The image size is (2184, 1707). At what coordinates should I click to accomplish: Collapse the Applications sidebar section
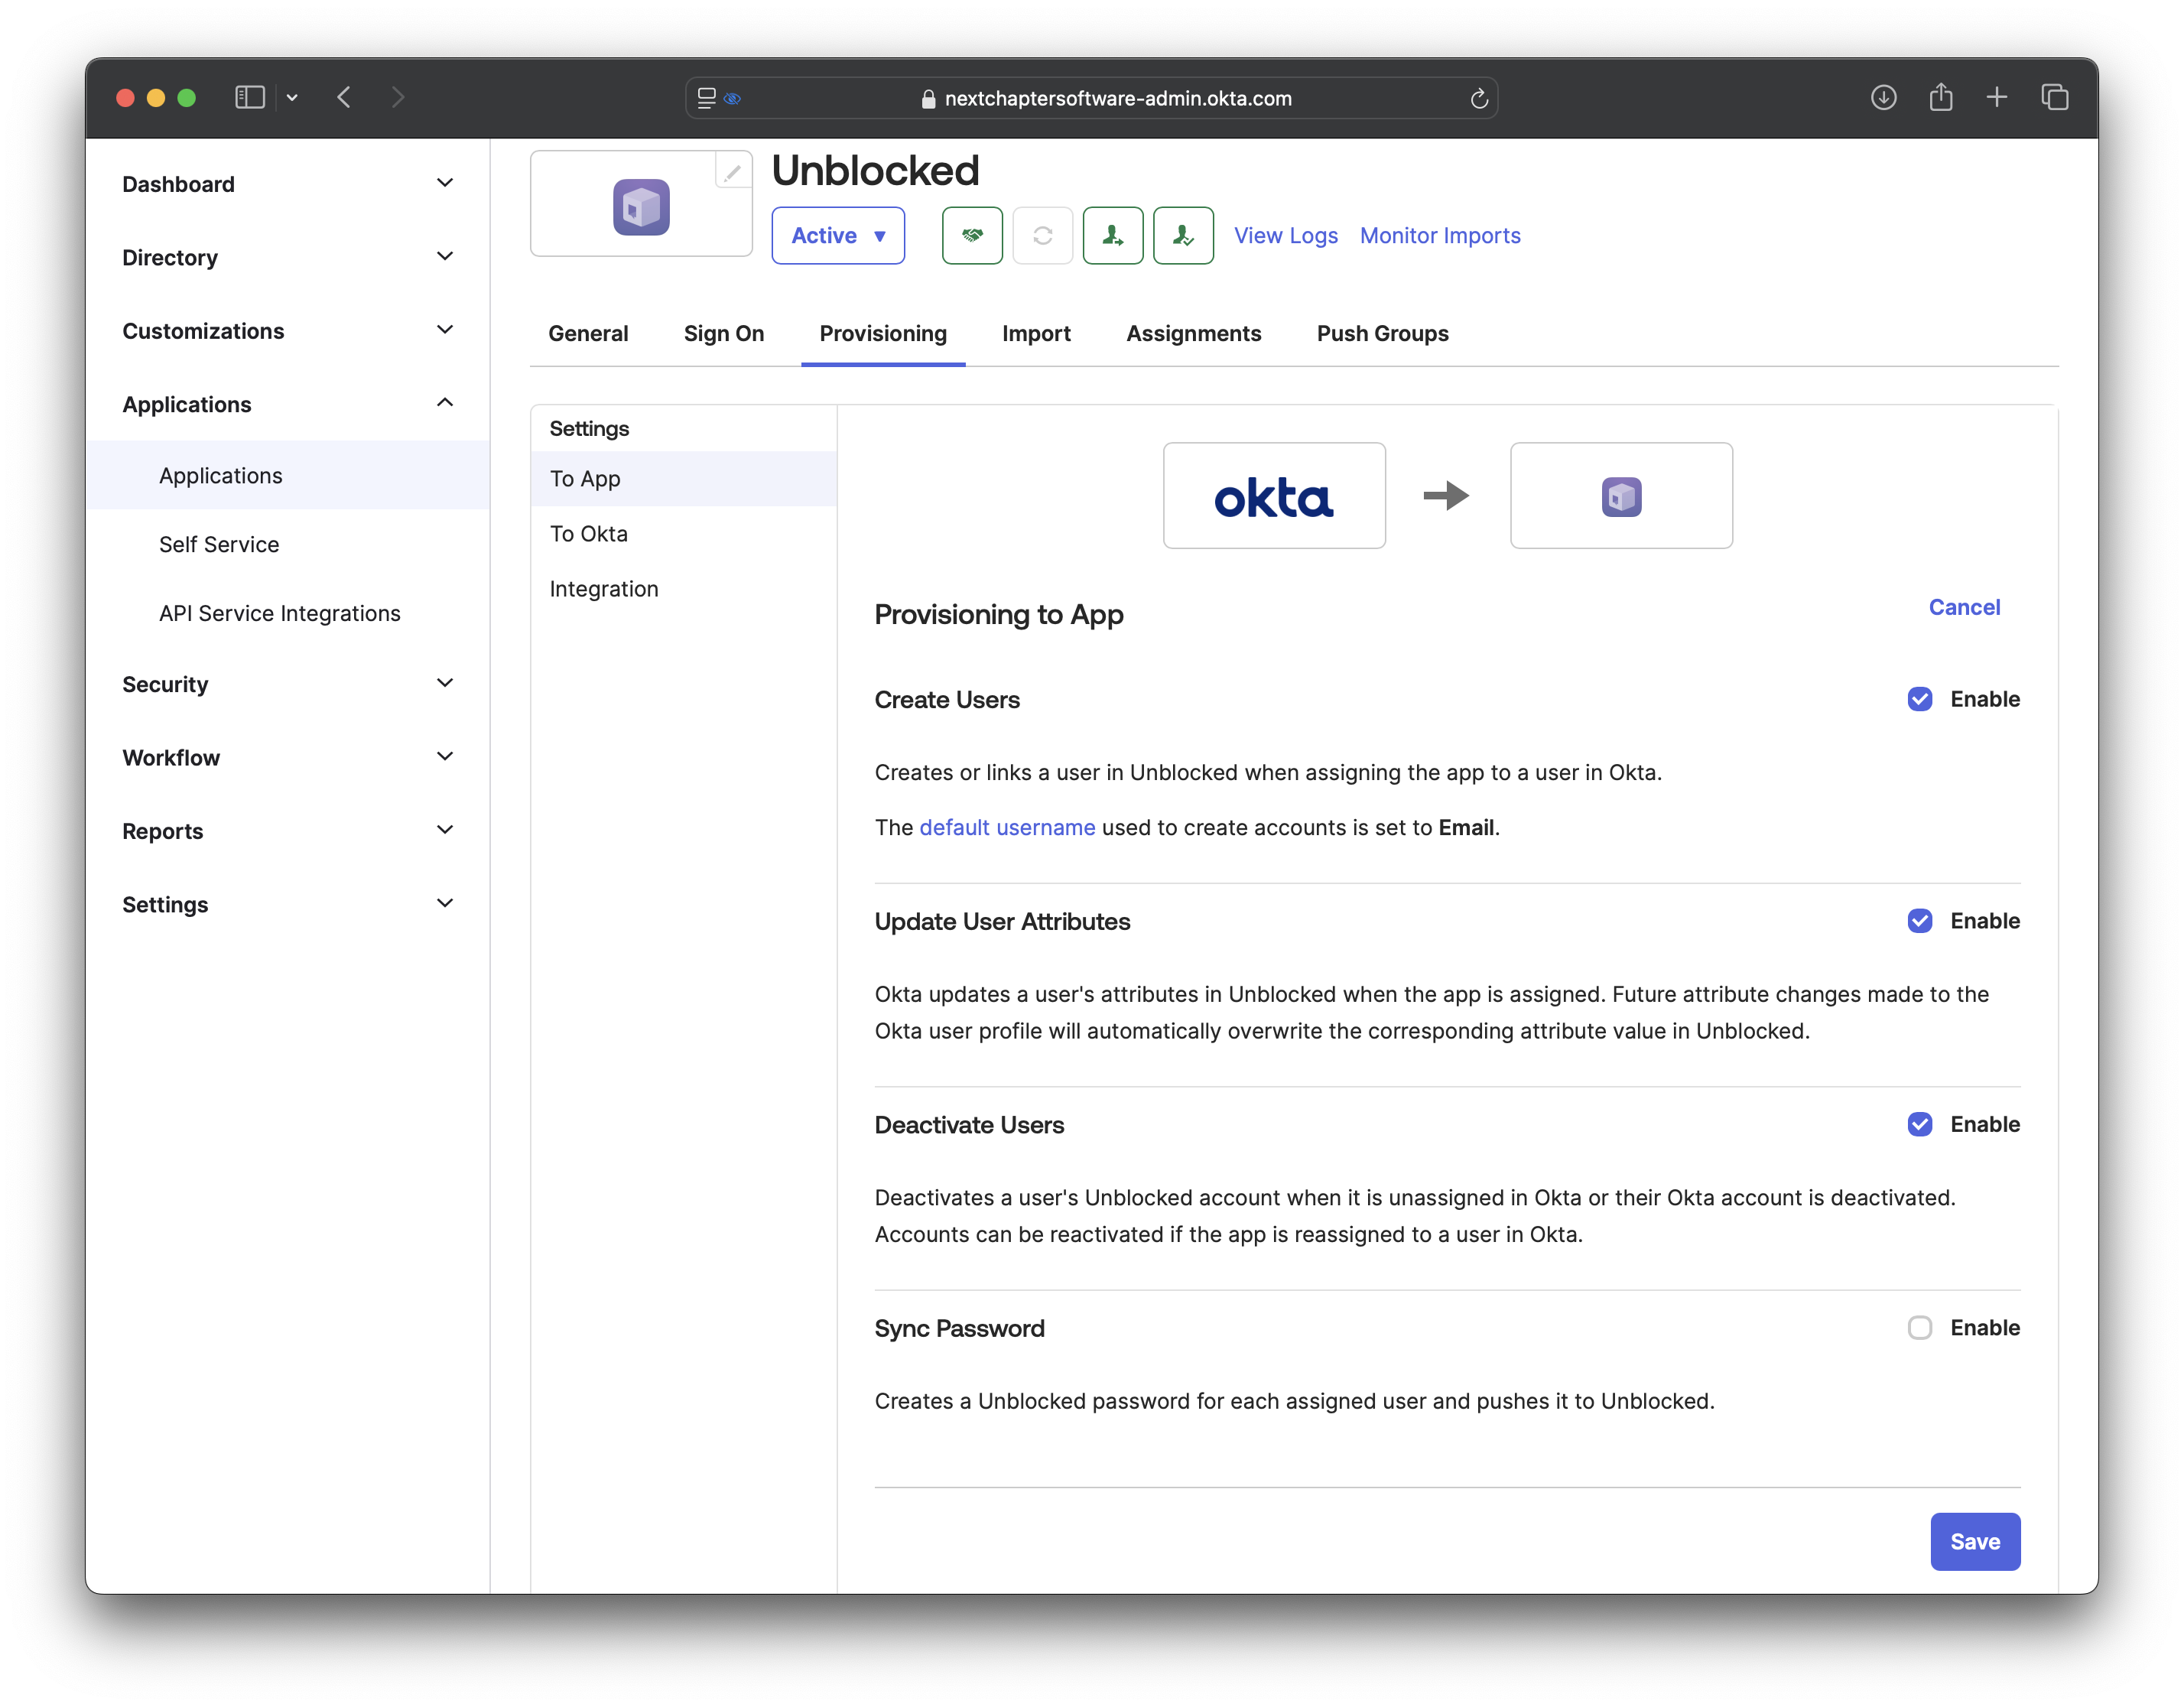pos(288,404)
